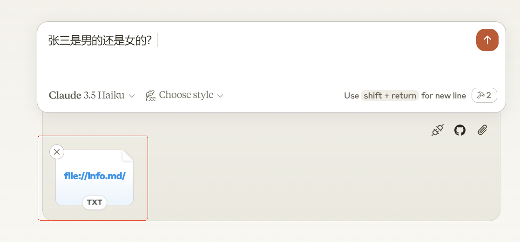Click the "for new line" hint text

[x=444, y=96]
